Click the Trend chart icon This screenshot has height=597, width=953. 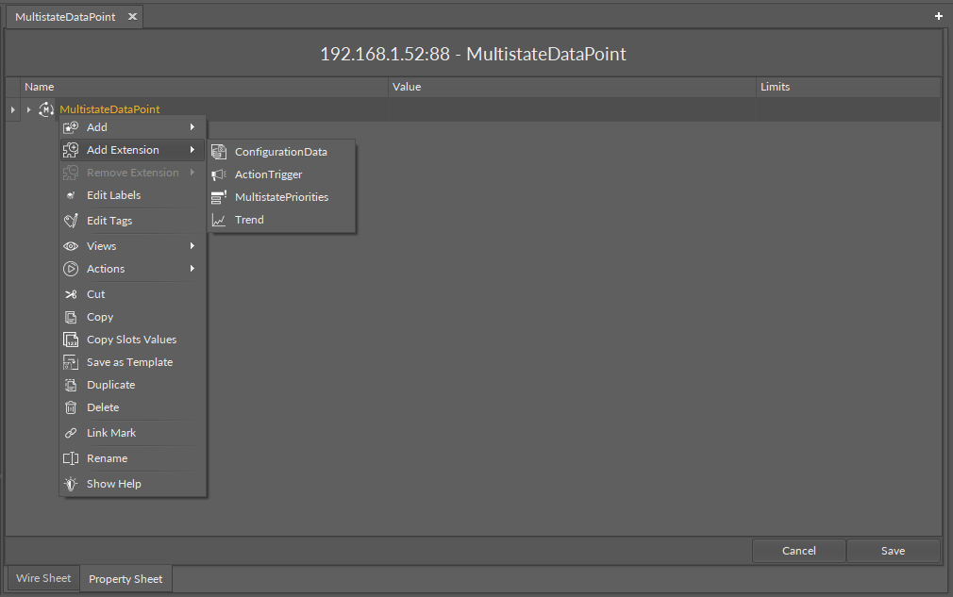[x=219, y=220]
